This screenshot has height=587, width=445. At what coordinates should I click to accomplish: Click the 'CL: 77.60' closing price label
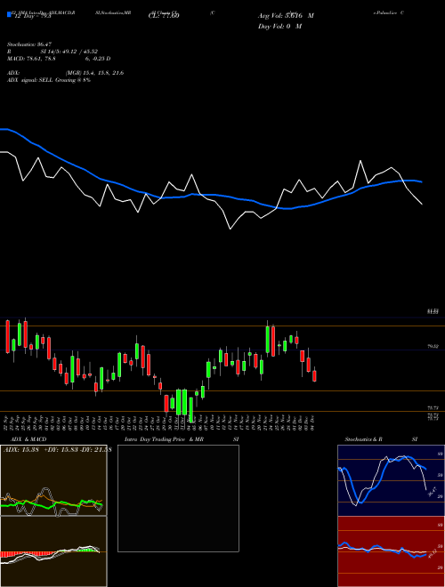[x=164, y=16]
